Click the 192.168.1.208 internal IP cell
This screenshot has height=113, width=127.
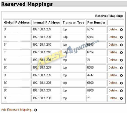point(46,98)
